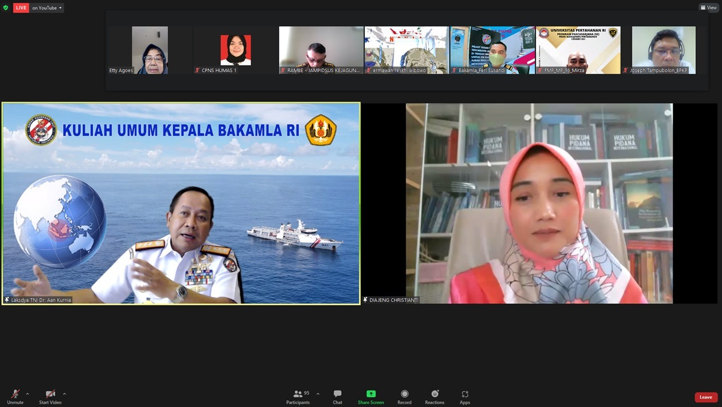722x407 pixels.
Task: Open audio options arrow next to Unmute
Action: (x=27, y=394)
